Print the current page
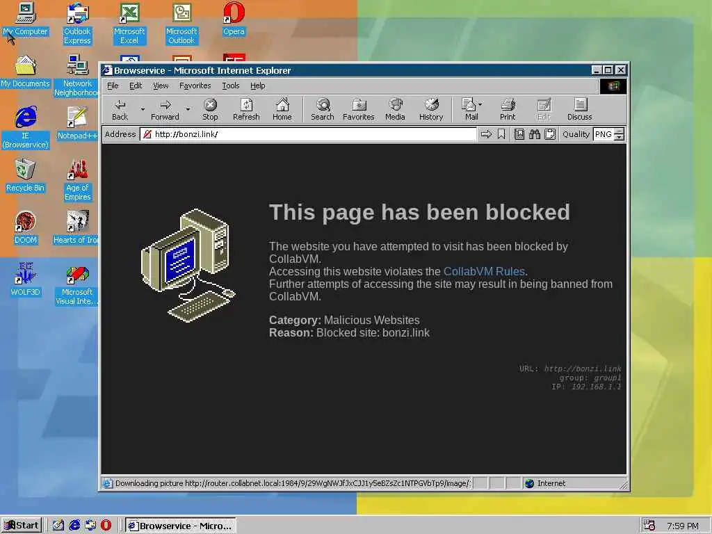Image resolution: width=712 pixels, height=534 pixels. click(508, 109)
